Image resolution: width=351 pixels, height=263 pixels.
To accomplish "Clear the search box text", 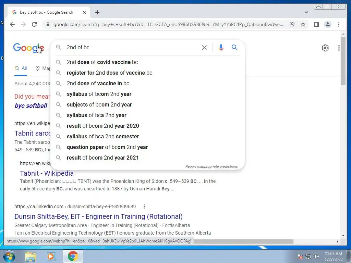I will (x=204, y=47).
